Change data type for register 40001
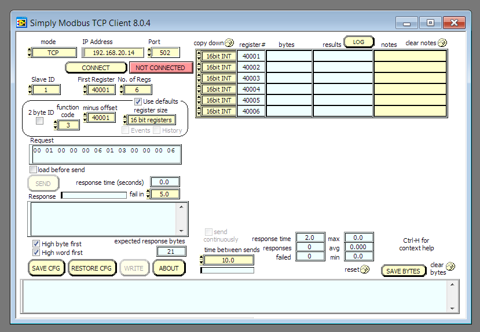Viewport: 480px width, 332px height. coord(218,56)
